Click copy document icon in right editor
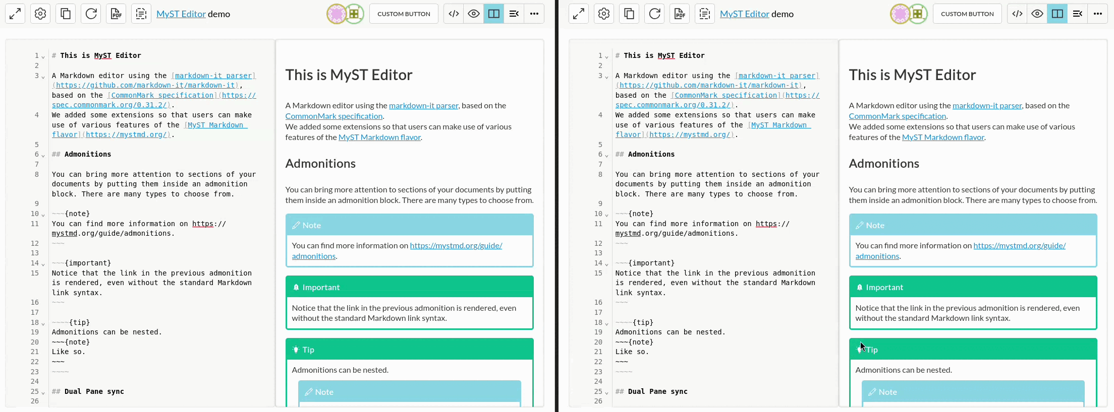Viewport: 1114px width, 412px height. pyautogui.click(x=629, y=14)
